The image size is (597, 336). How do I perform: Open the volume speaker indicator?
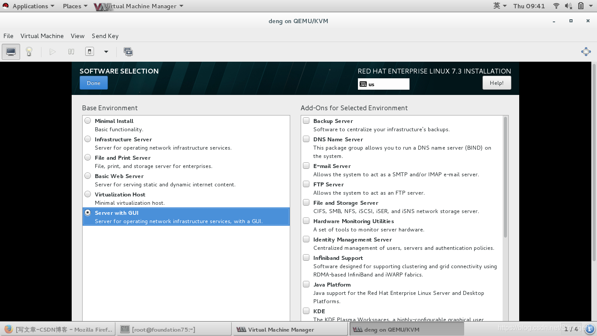(x=568, y=6)
